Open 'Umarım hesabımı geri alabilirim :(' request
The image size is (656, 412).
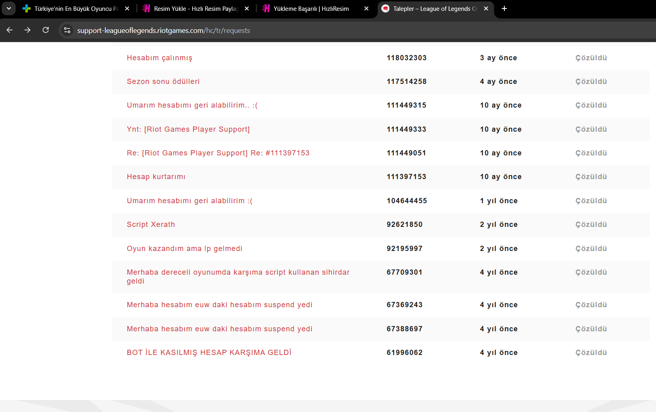(x=190, y=201)
